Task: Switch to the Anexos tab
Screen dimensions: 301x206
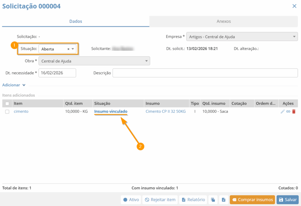Action: (x=224, y=21)
